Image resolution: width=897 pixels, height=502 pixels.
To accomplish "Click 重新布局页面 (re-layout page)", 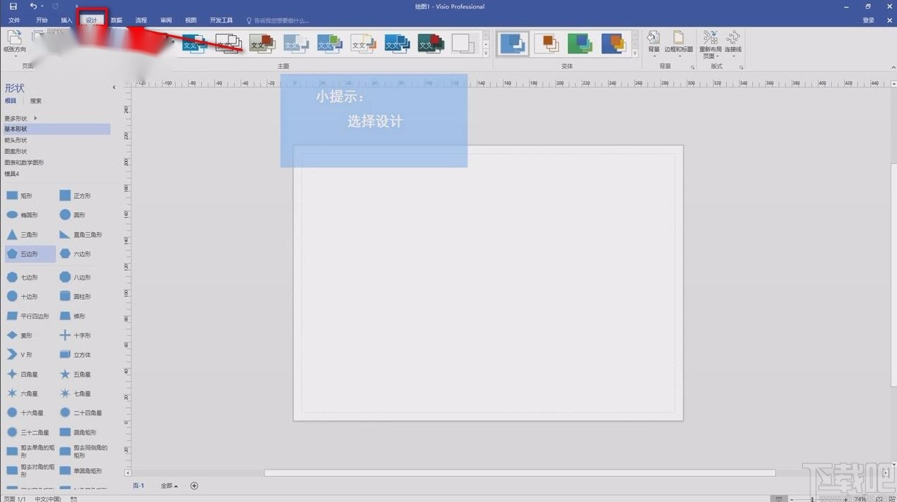I will pos(710,44).
